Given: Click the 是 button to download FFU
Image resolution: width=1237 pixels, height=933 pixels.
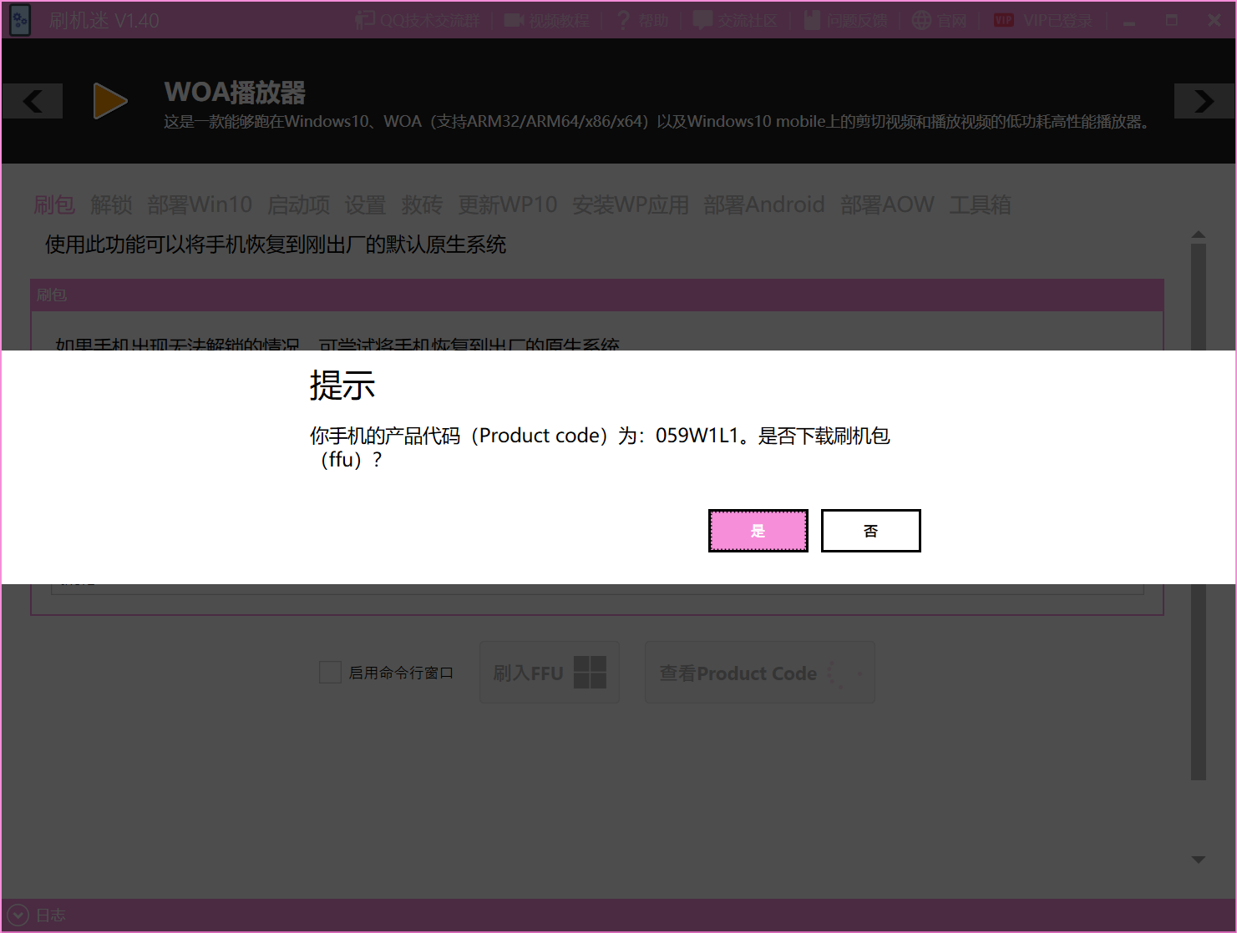Looking at the screenshot, I should (x=758, y=531).
